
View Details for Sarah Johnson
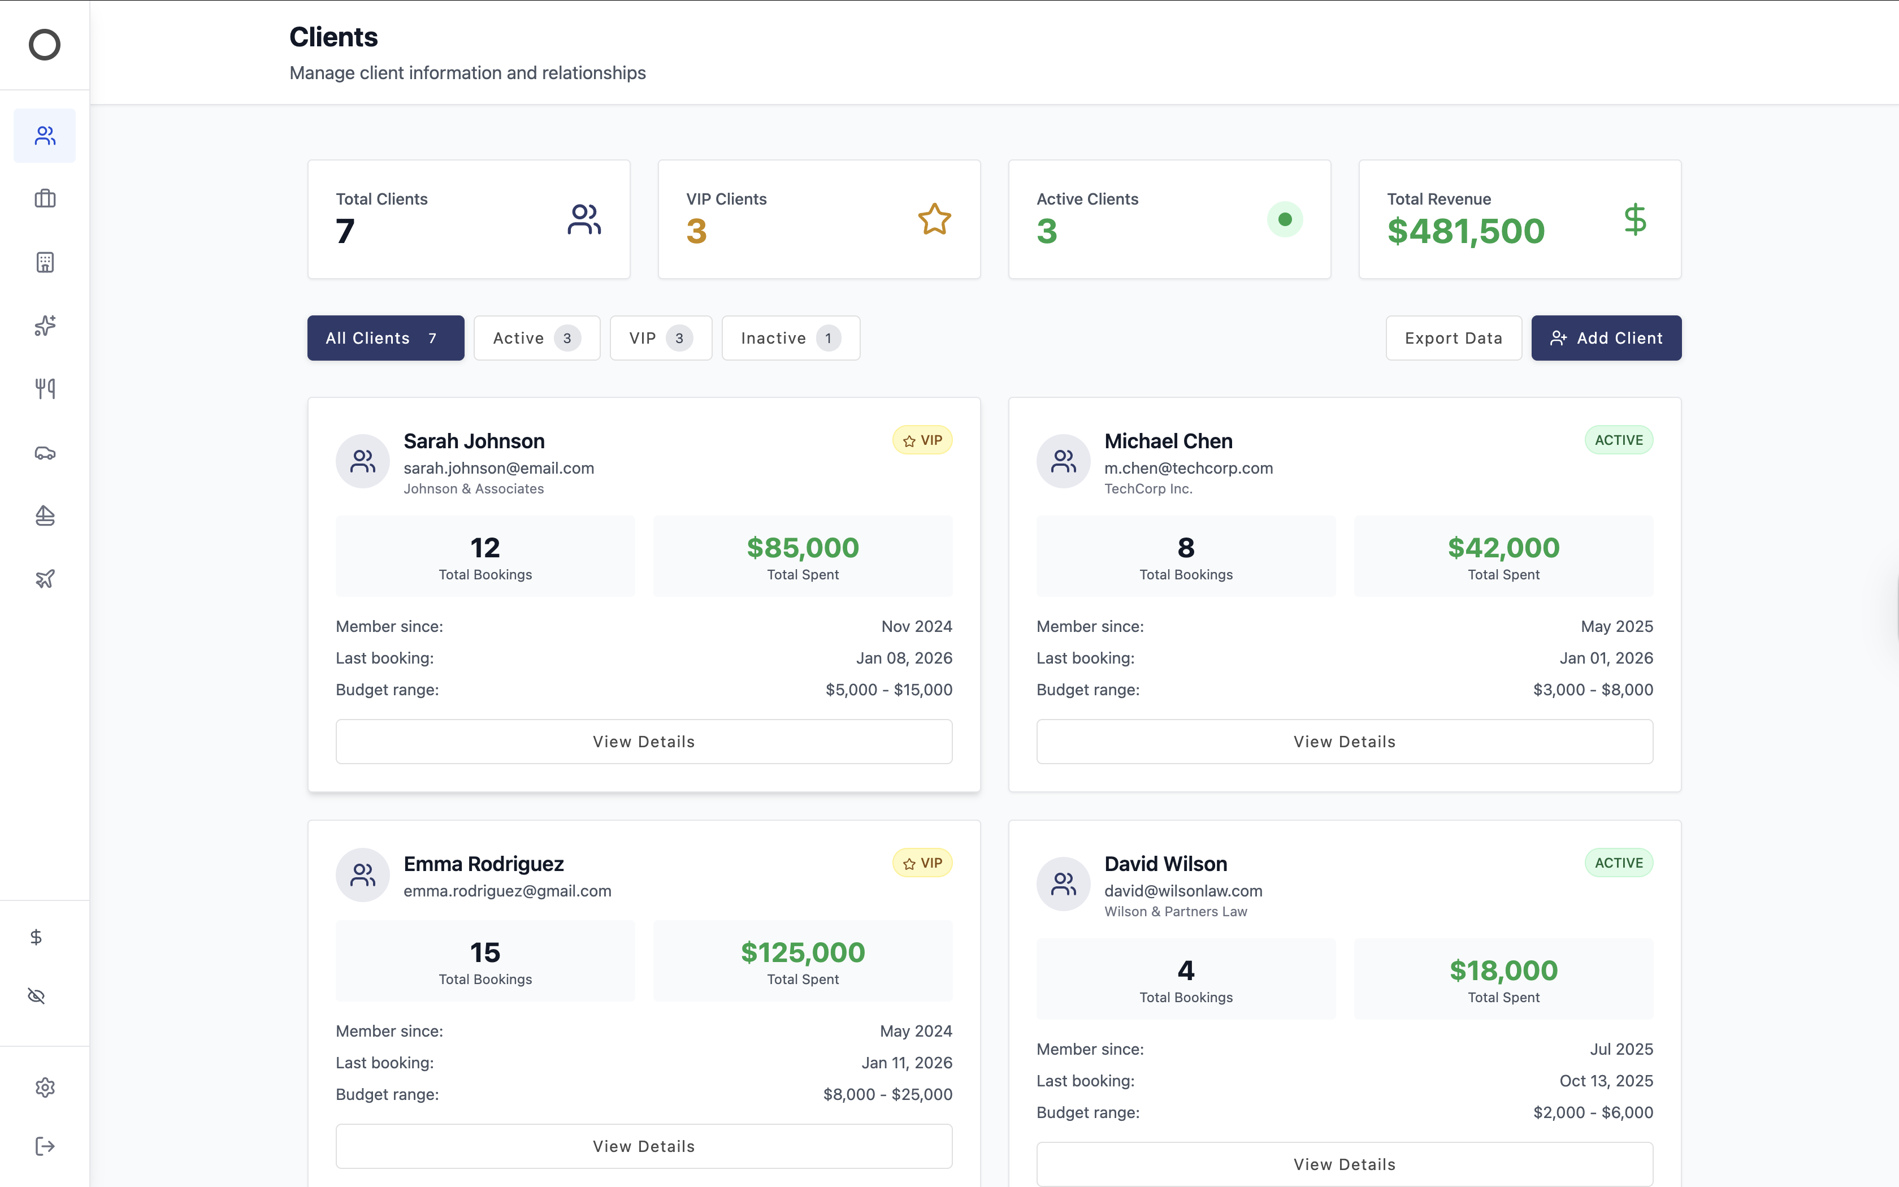[644, 742]
